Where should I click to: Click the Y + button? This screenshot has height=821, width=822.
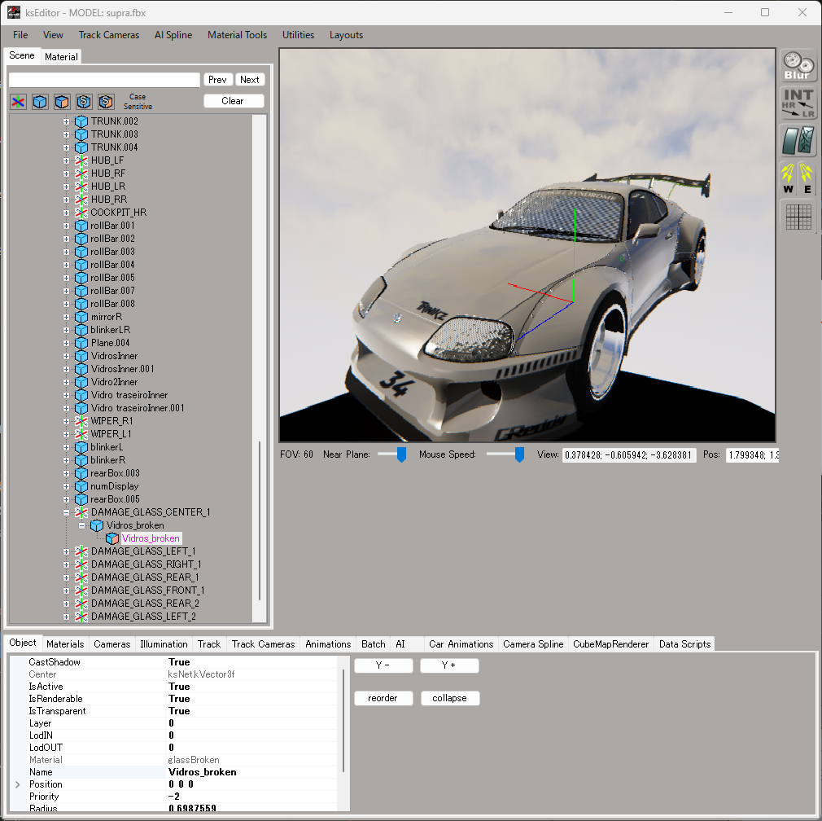[x=449, y=665]
